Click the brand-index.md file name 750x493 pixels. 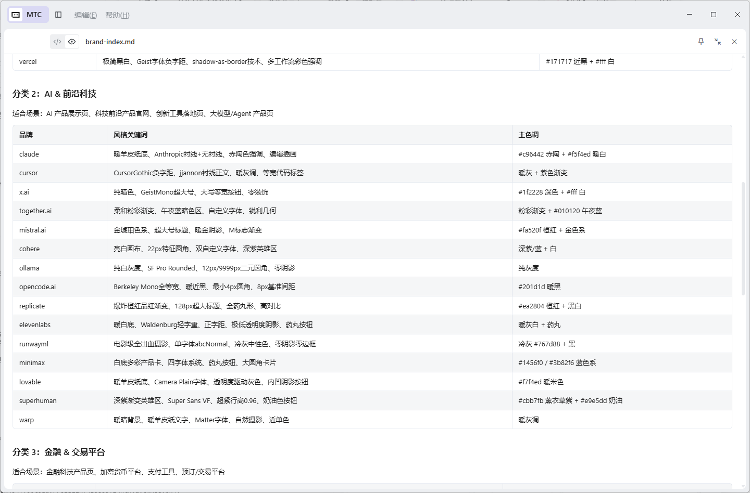[110, 42]
